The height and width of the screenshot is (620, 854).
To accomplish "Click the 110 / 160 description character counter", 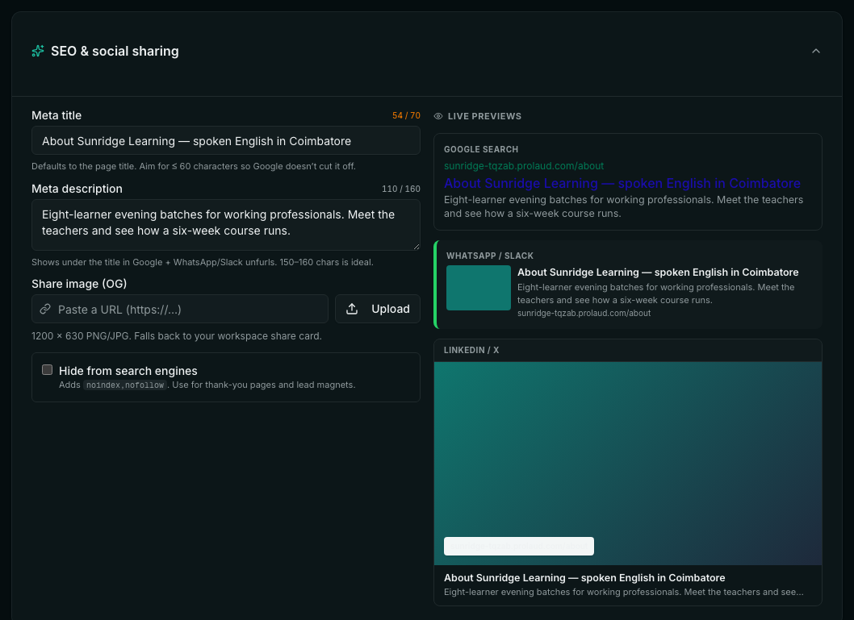I will [x=401, y=189].
